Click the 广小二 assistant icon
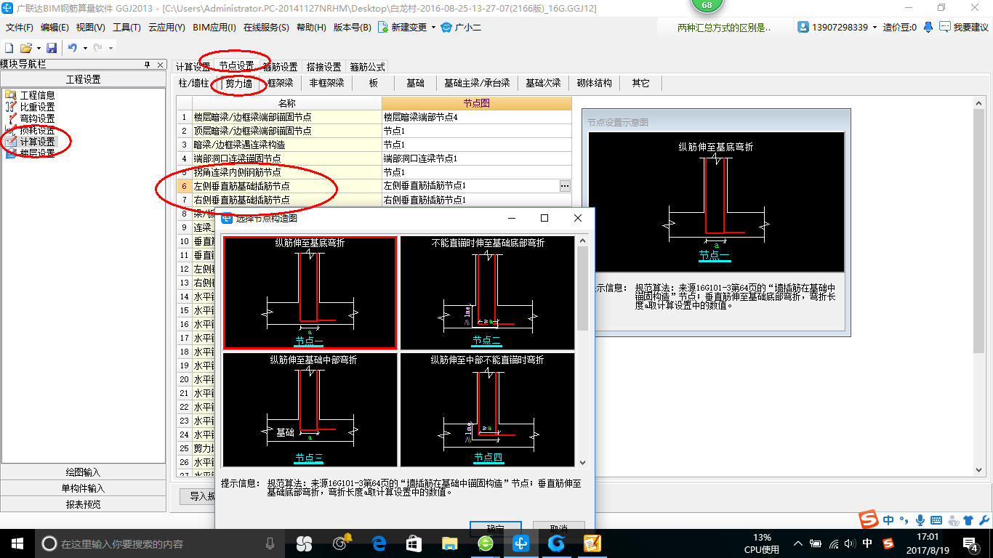 [447, 27]
